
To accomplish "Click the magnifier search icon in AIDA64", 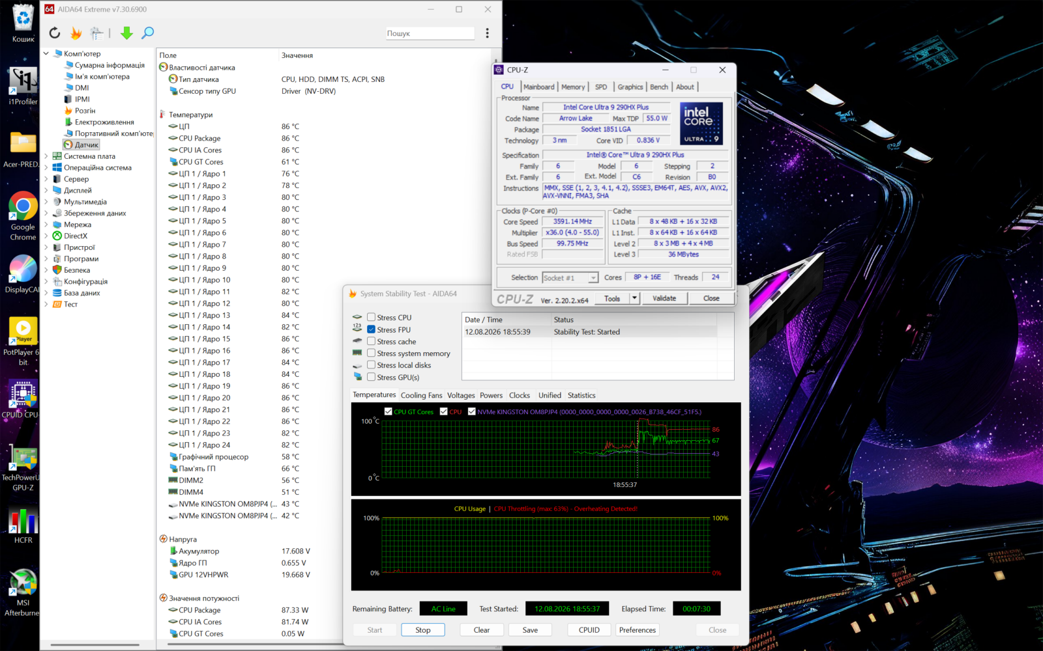I will pyautogui.click(x=148, y=33).
